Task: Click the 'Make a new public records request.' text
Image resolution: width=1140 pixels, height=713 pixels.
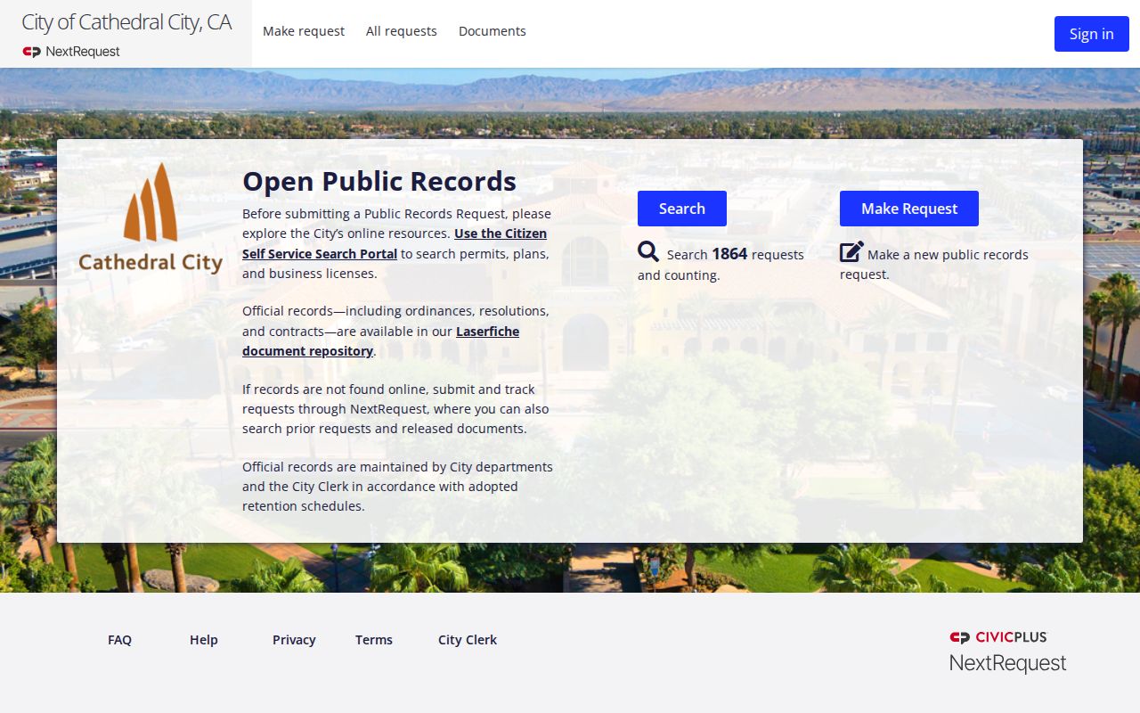Action: pos(934,265)
